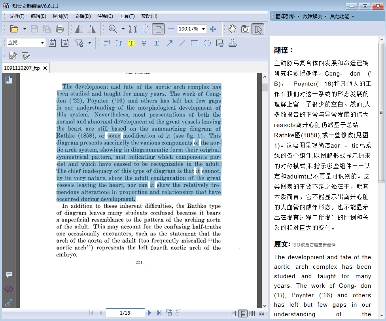This screenshot has height=321, width=386.
Task: Toggle the text Select tool
Action: 258,29
